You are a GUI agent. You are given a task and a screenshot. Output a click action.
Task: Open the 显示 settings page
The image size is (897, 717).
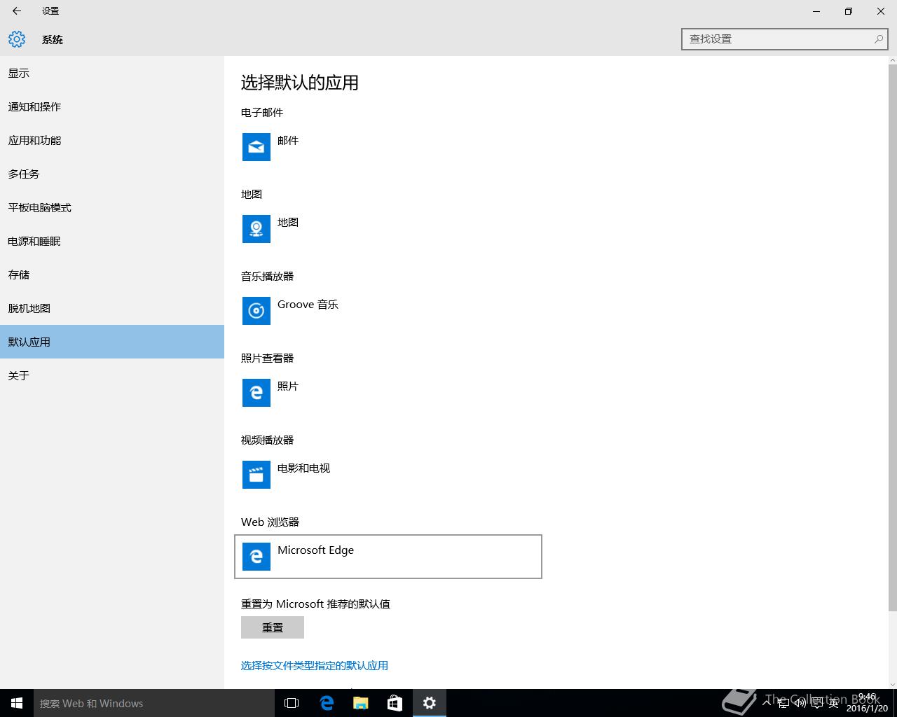pyautogui.click(x=112, y=73)
